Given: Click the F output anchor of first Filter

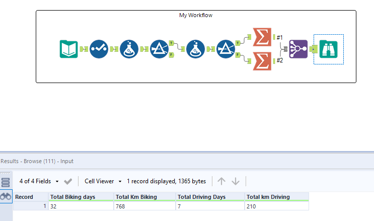Looking at the screenshot, I should [171, 55].
